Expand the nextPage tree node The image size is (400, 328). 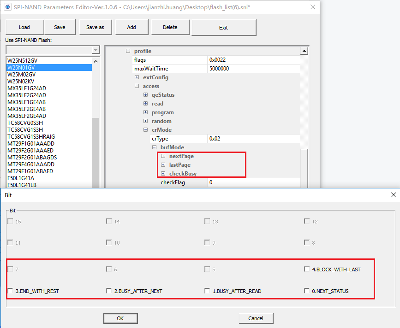(163, 156)
